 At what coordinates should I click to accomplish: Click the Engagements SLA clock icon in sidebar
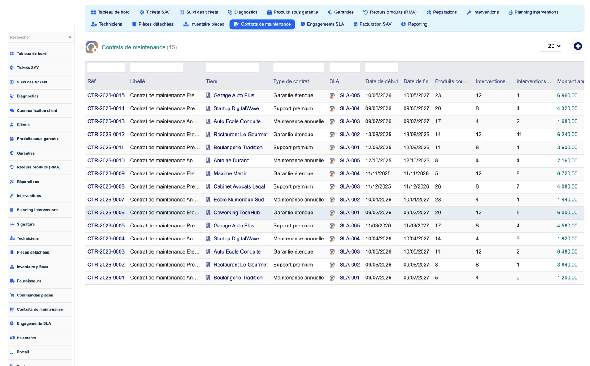pyautogui.click(x=12, y=323)
